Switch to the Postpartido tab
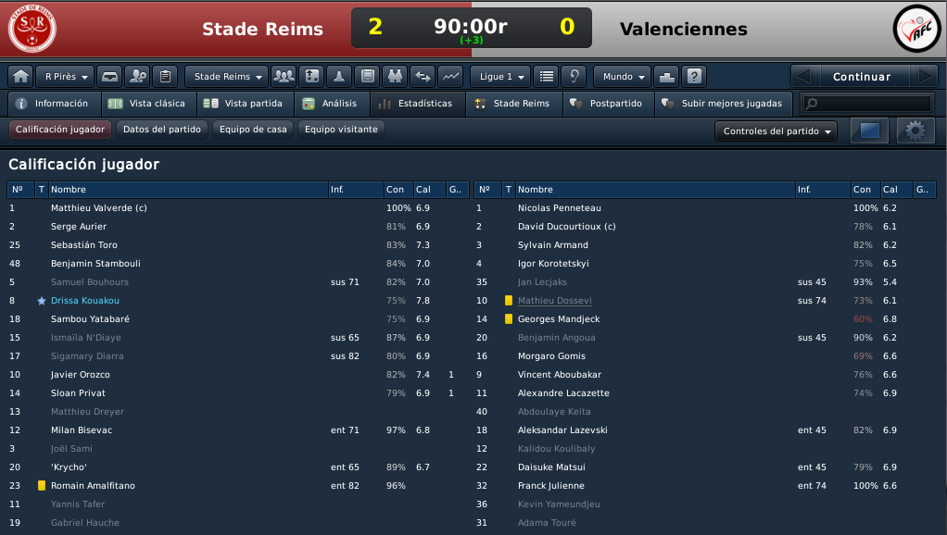 click(x=609, y=104)
